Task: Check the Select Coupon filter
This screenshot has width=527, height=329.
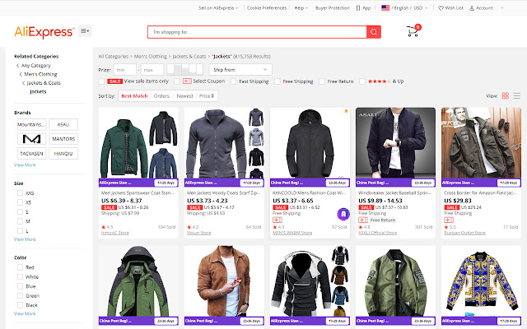Action: point(177,81)
